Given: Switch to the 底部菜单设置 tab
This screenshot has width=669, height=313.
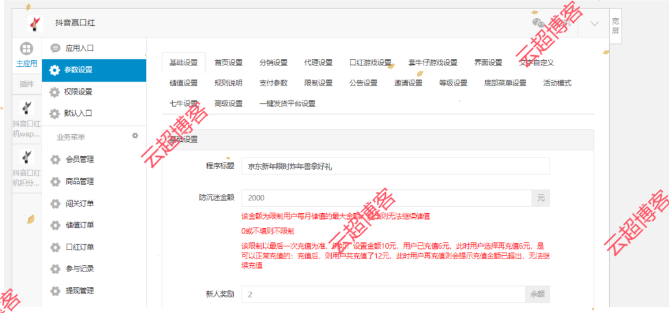Looking at the screenshot, I should pyautogui.click(x=505, y=84).
